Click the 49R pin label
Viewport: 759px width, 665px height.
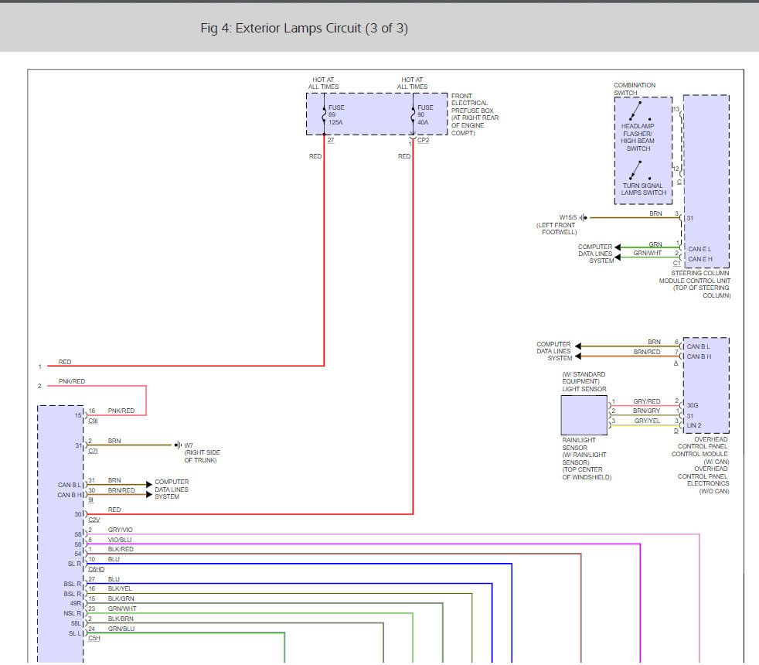coord(76,603)
